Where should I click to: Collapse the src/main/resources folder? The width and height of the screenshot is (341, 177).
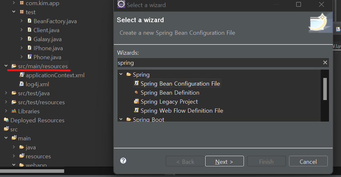point(6,66)
